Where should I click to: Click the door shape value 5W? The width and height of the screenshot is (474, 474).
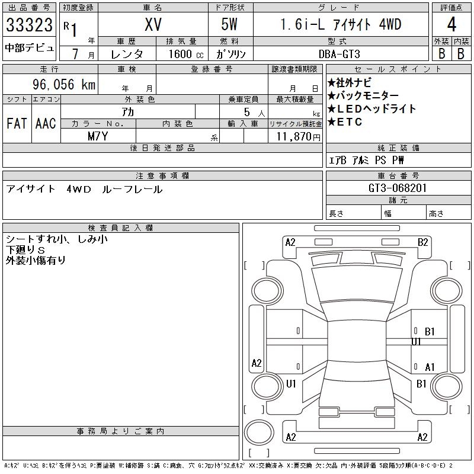(x=229, y=24)
